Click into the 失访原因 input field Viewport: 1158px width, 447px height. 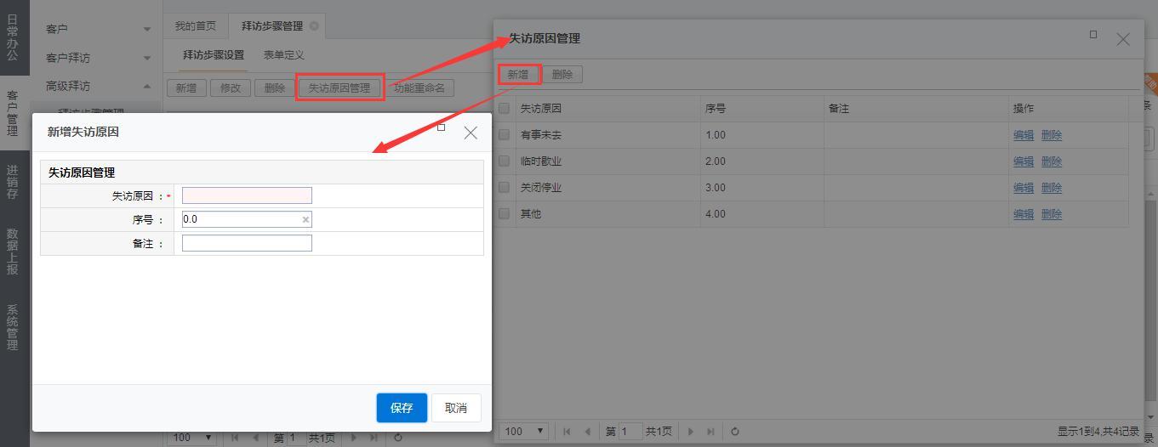coord(247,195)
